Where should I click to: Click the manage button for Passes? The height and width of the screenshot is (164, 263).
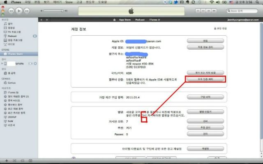pyautogui.click(x=205, y=134)
